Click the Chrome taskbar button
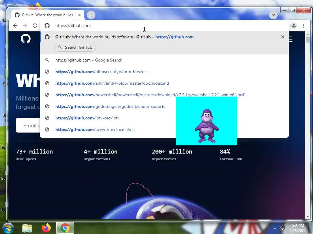This screenshot has width=313, height=234. coord(65,228)
